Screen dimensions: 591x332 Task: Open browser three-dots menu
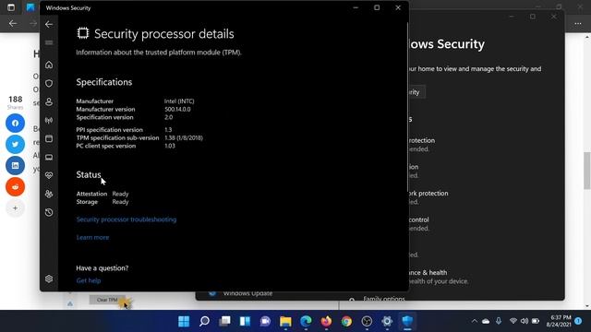click(578, 23)
